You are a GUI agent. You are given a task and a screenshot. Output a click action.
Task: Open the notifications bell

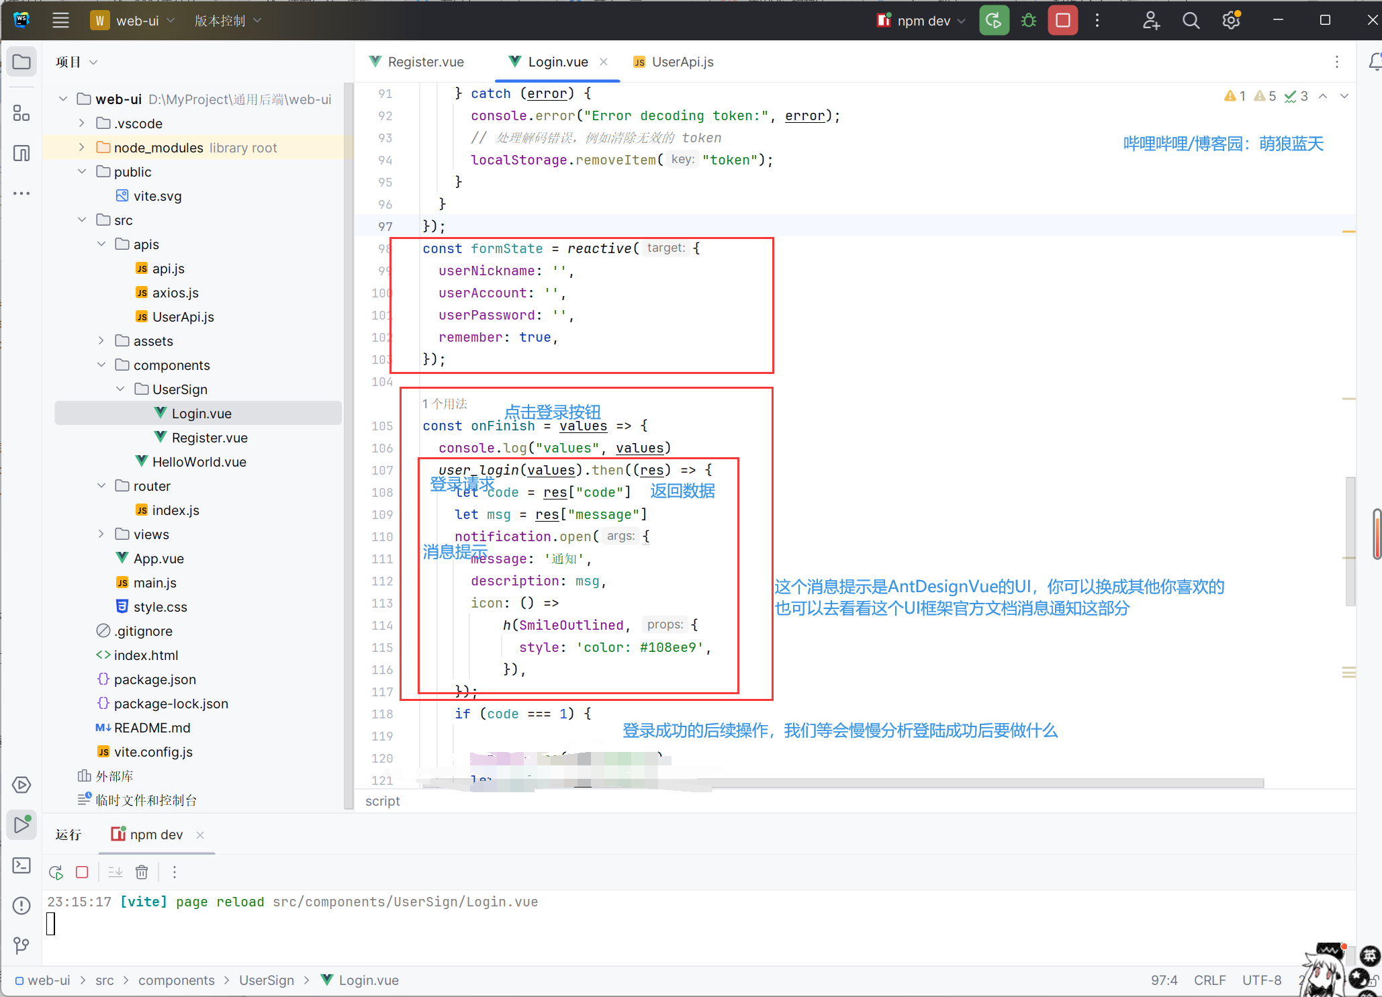pyautogui.click(x=1374, y=62)
